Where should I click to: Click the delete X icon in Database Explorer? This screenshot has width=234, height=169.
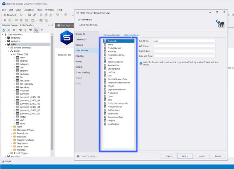tap(9, 30)
